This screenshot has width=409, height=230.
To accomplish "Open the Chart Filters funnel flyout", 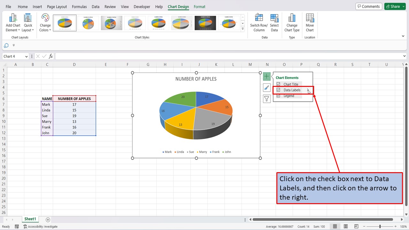I will pyautogui.click(x=266, y=99).
